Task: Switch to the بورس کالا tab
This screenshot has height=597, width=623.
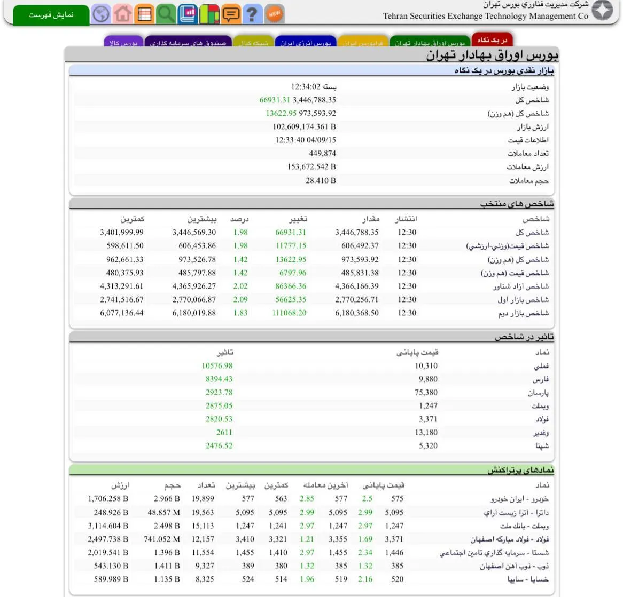Action: 123,42
